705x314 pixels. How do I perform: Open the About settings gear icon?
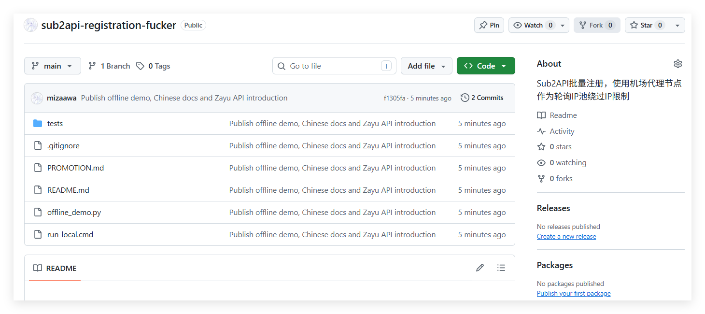677,64
